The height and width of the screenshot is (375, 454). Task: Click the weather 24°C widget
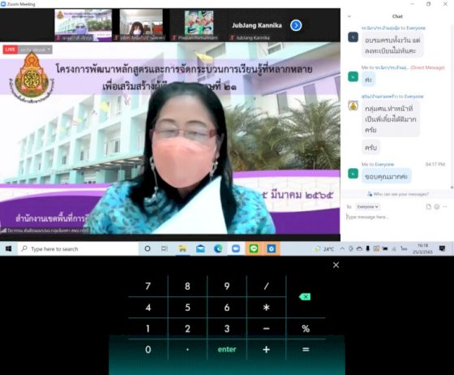(324, 249)
